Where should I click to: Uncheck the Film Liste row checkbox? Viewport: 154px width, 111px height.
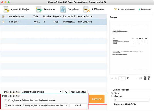pyautogui.click(x=3, y=22)
